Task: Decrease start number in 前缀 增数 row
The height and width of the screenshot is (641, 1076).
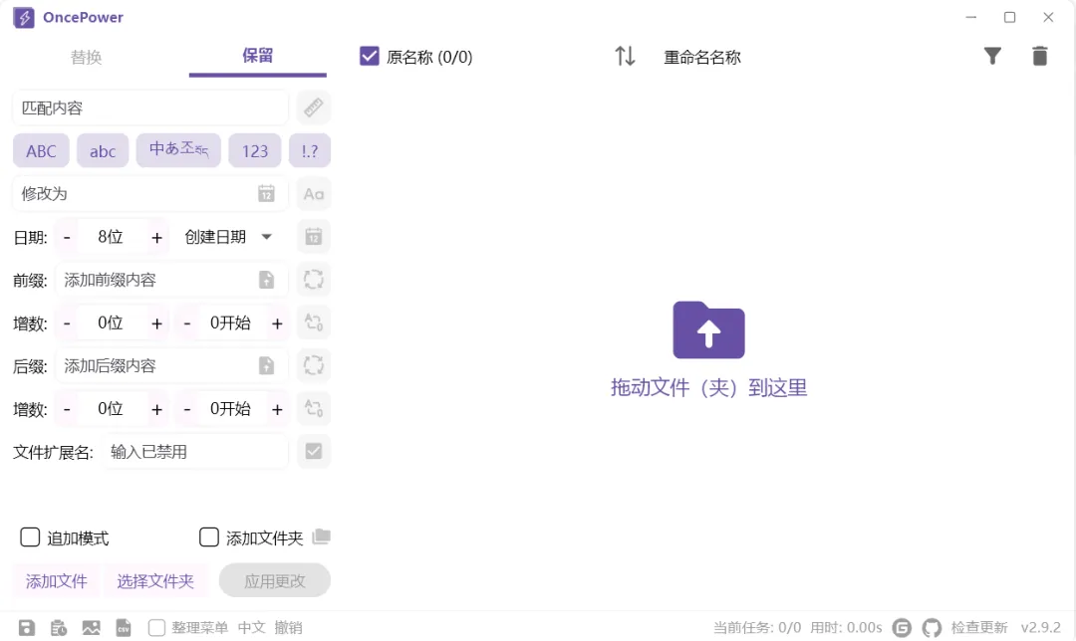Action: coord(186,322)
